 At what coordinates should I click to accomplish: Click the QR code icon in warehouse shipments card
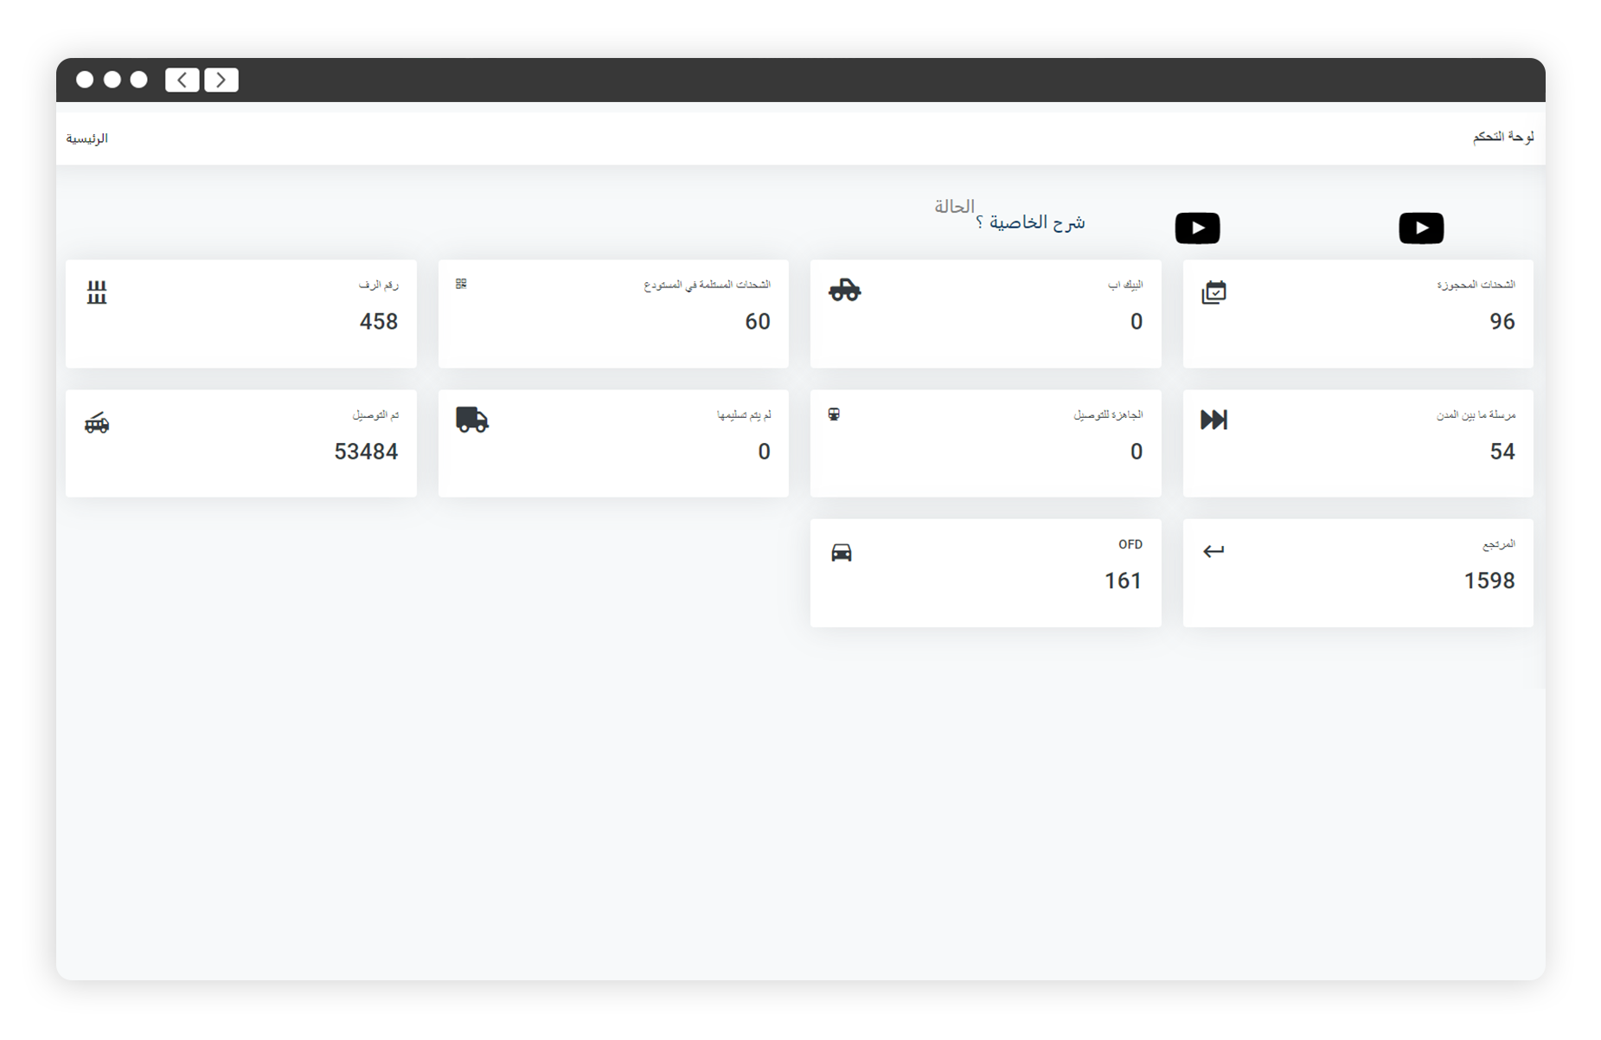coord(461,284)
